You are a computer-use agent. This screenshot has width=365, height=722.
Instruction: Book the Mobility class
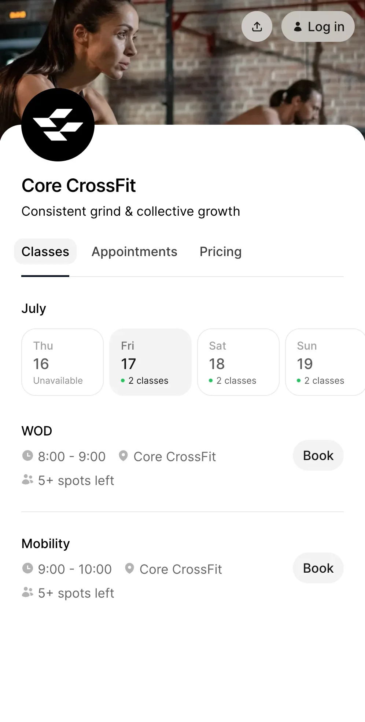pyautogui.click(x=318, y=568)
